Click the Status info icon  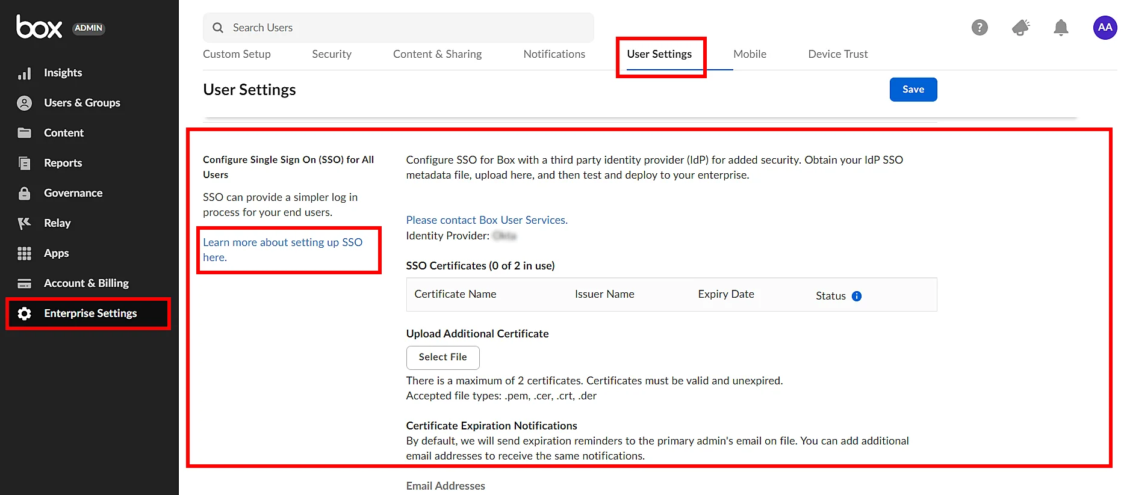857,296
